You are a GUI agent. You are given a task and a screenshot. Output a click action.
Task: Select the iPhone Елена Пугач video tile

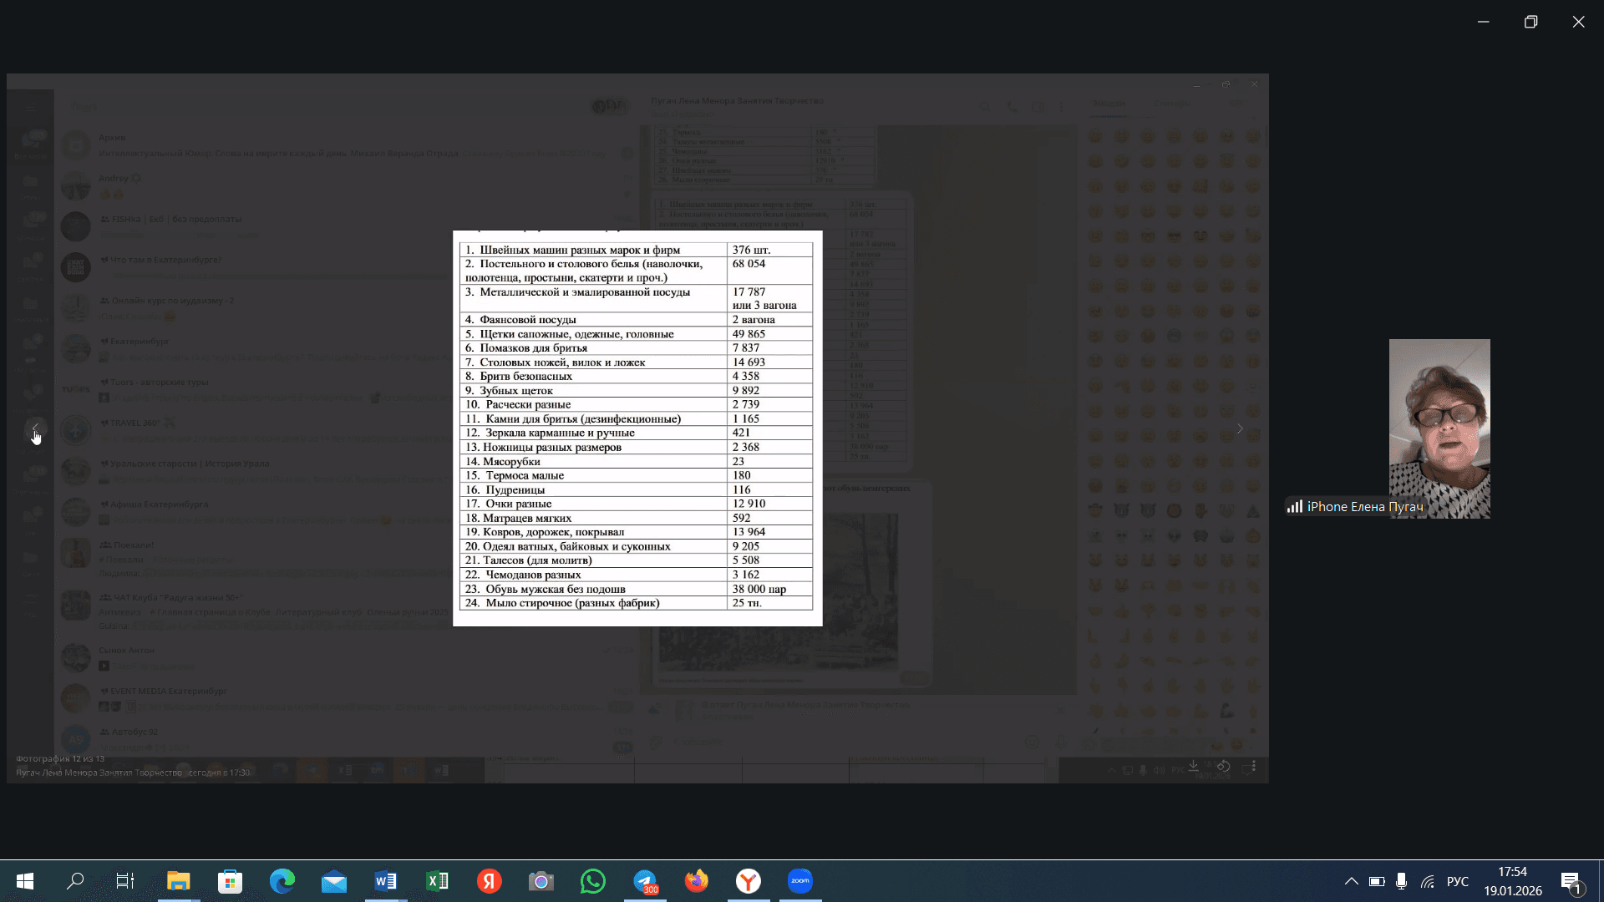click(x=1439, y=428)
